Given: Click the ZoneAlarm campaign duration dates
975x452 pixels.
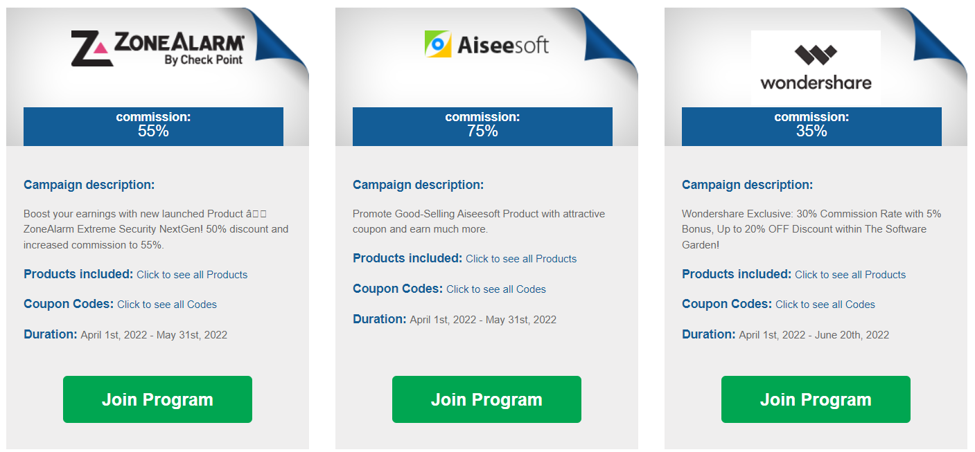Looking at the screenshot, I should click(154, 335).
